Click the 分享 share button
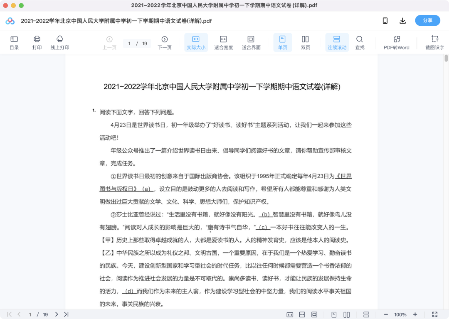This screenshot has height=319, width=449. [427, 21]
